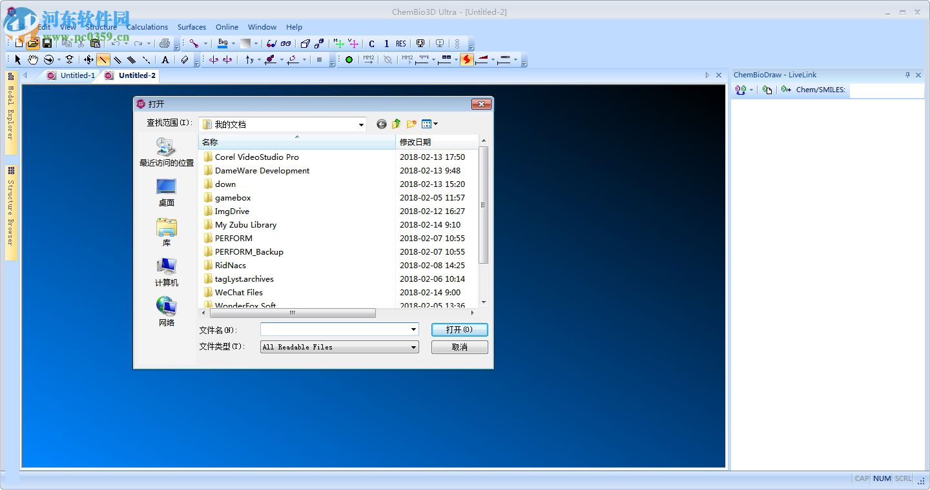Screen dimensions: 930x490
Task: Create a new folder in the dialog
Action: [x=411, y=124]
